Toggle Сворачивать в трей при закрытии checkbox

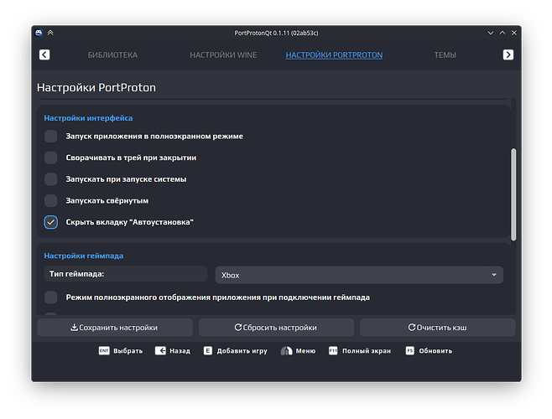[x=51, y=158]
